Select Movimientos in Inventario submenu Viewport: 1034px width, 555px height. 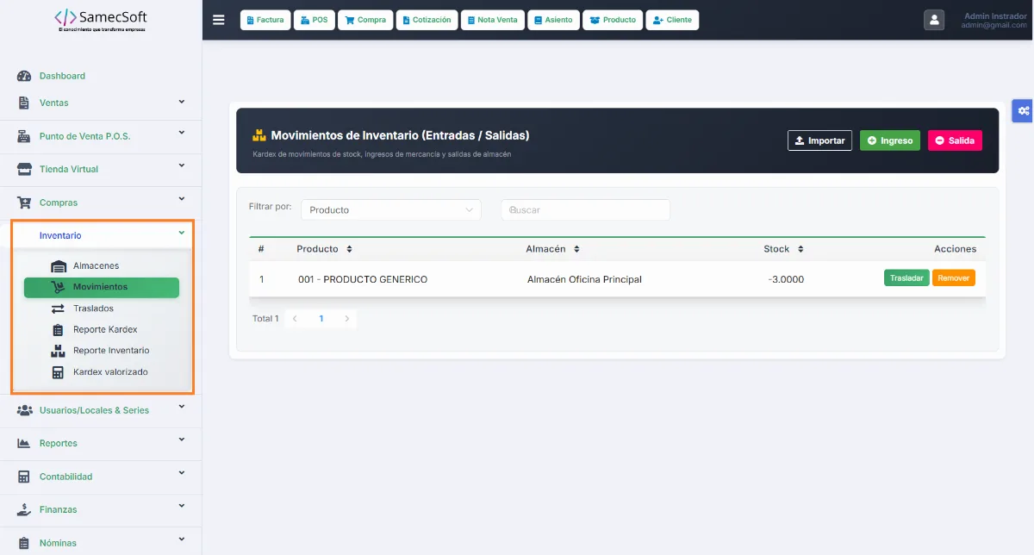point(102,287)
